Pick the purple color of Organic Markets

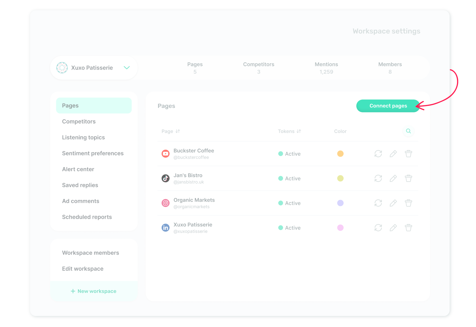(x=340, y=203)
